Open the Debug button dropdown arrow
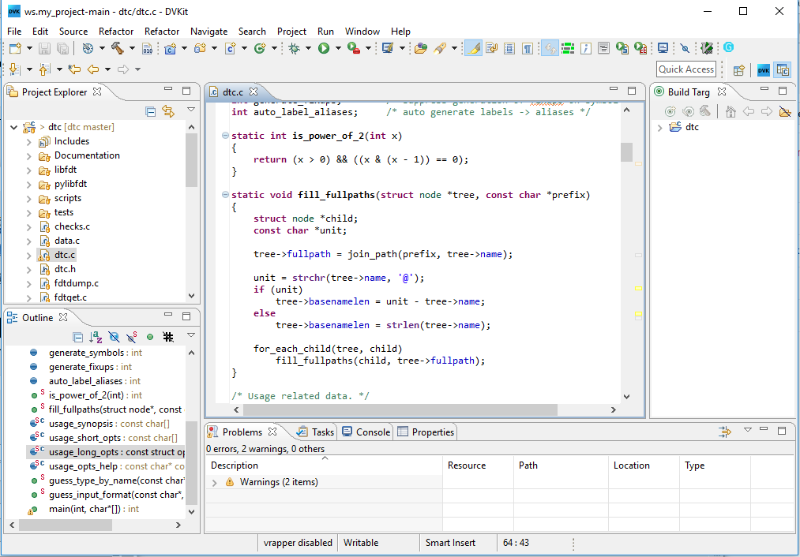The width and height of the screenshot is (800, 557). tap(308, 48)
